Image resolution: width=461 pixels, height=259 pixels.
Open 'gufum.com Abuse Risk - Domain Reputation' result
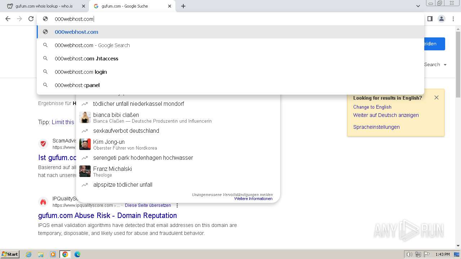pos(107,215)
